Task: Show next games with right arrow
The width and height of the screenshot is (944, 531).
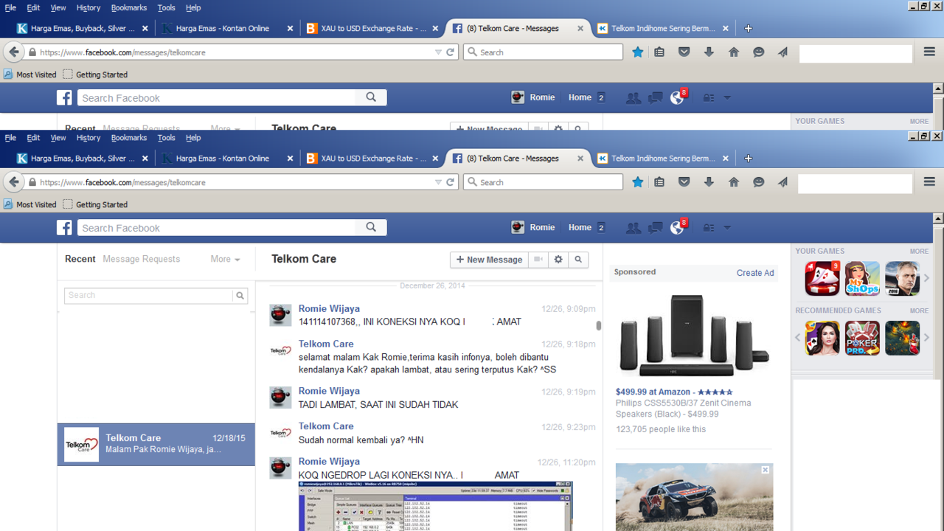Action: (x=927, y=278)
